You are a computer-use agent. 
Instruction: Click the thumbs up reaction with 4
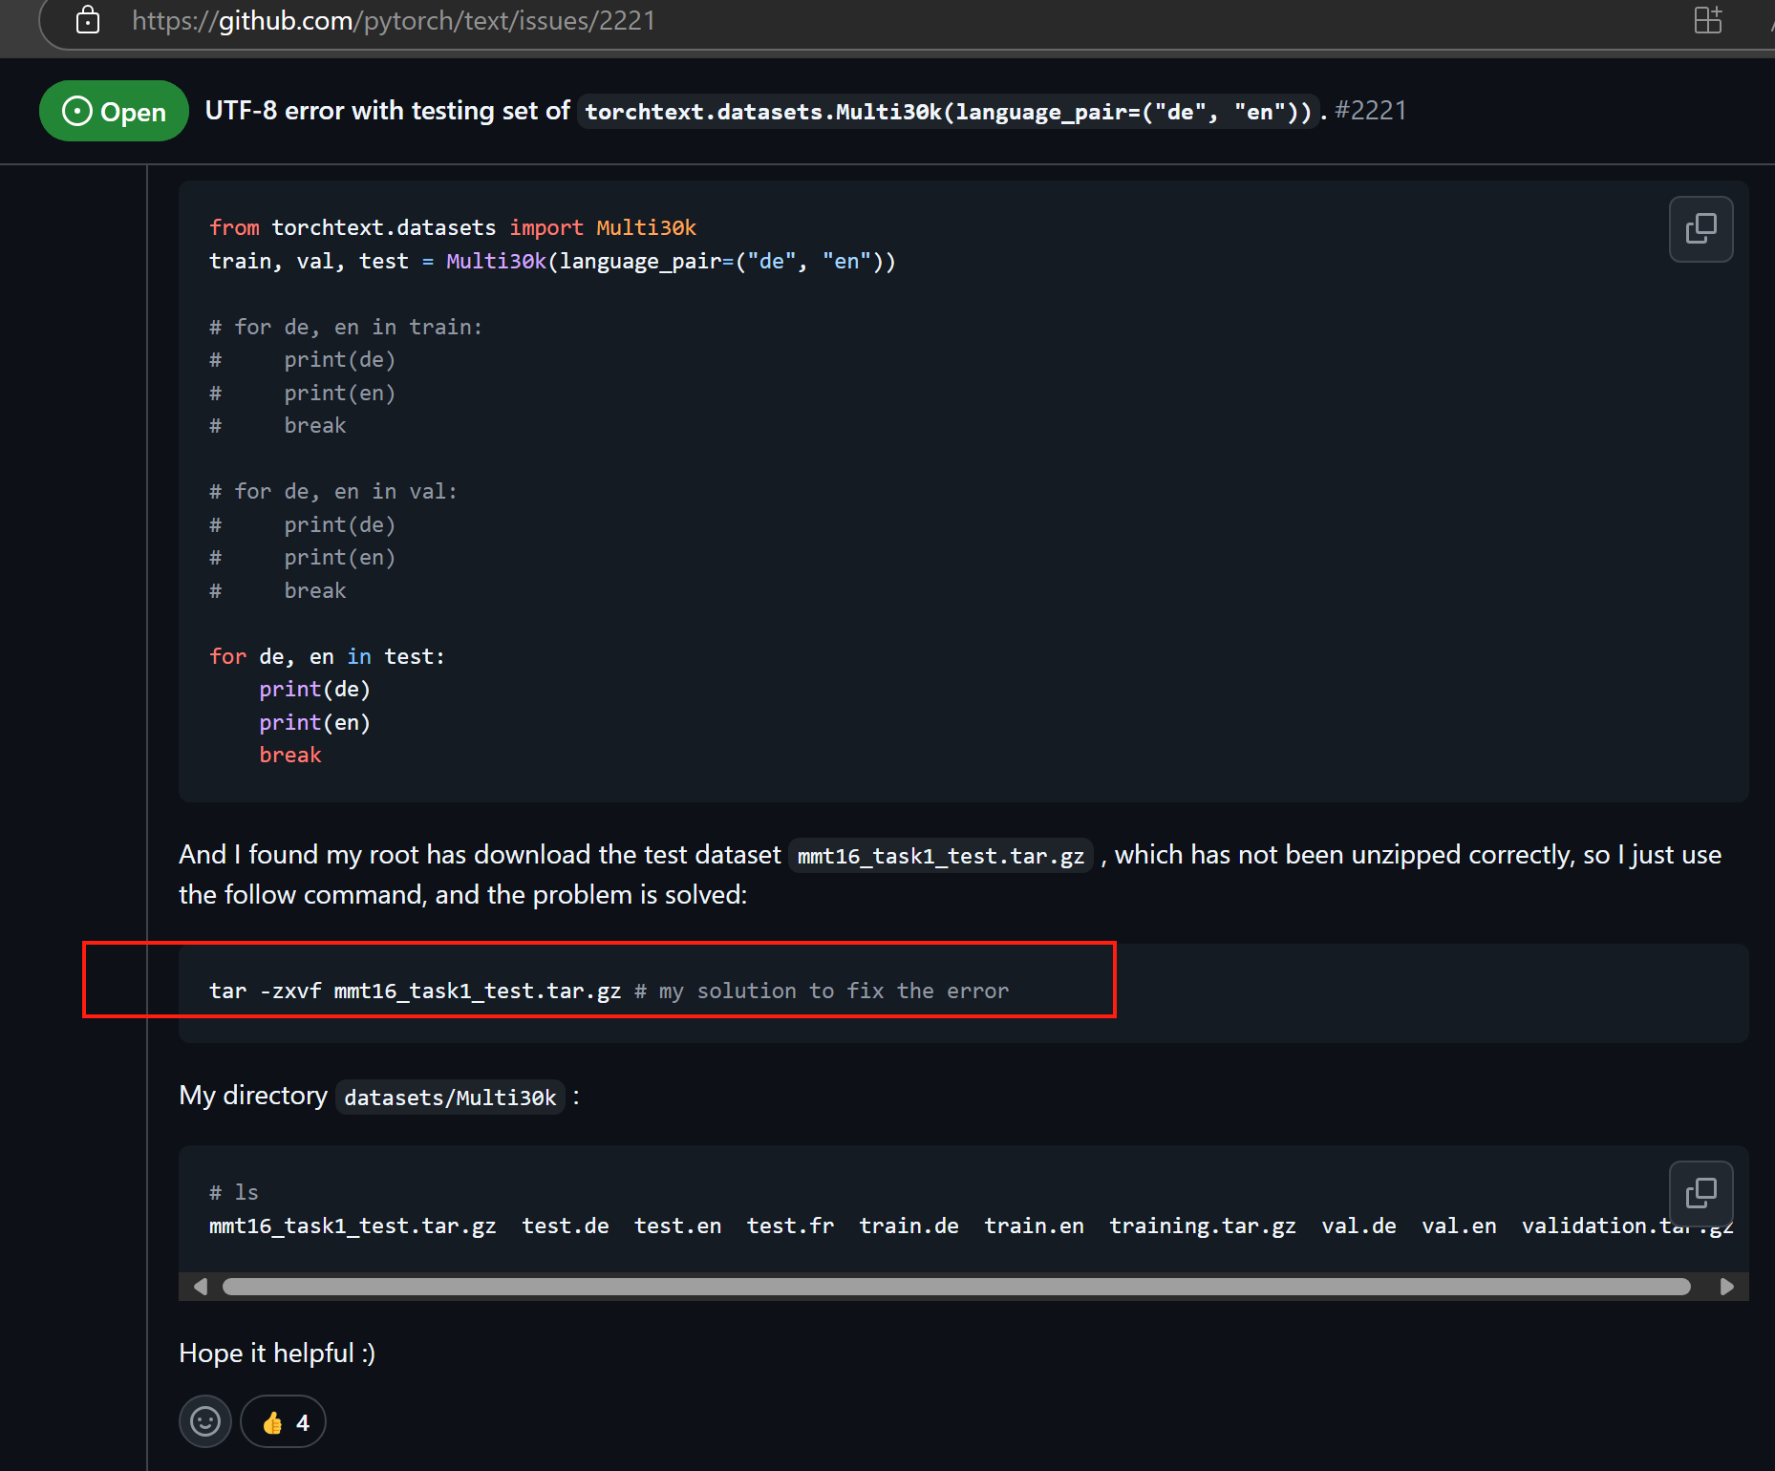point(284,1421)
